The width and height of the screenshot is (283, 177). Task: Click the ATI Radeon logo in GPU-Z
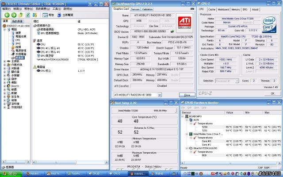(x=185, y=23)
